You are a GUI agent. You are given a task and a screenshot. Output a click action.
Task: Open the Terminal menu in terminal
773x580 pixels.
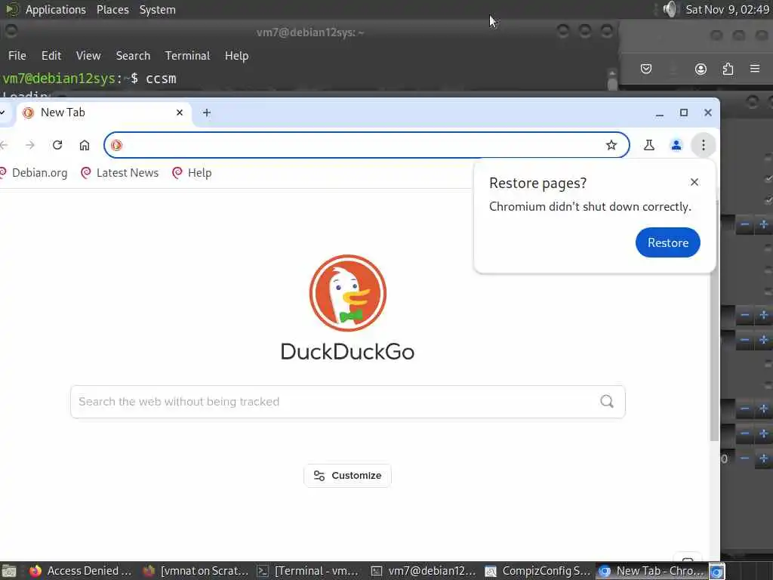(x=187, y=56)
